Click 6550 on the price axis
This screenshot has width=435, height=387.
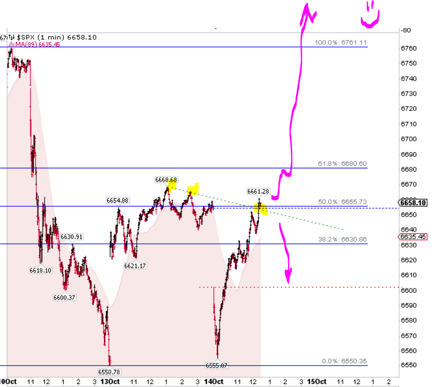click(409, 365)
